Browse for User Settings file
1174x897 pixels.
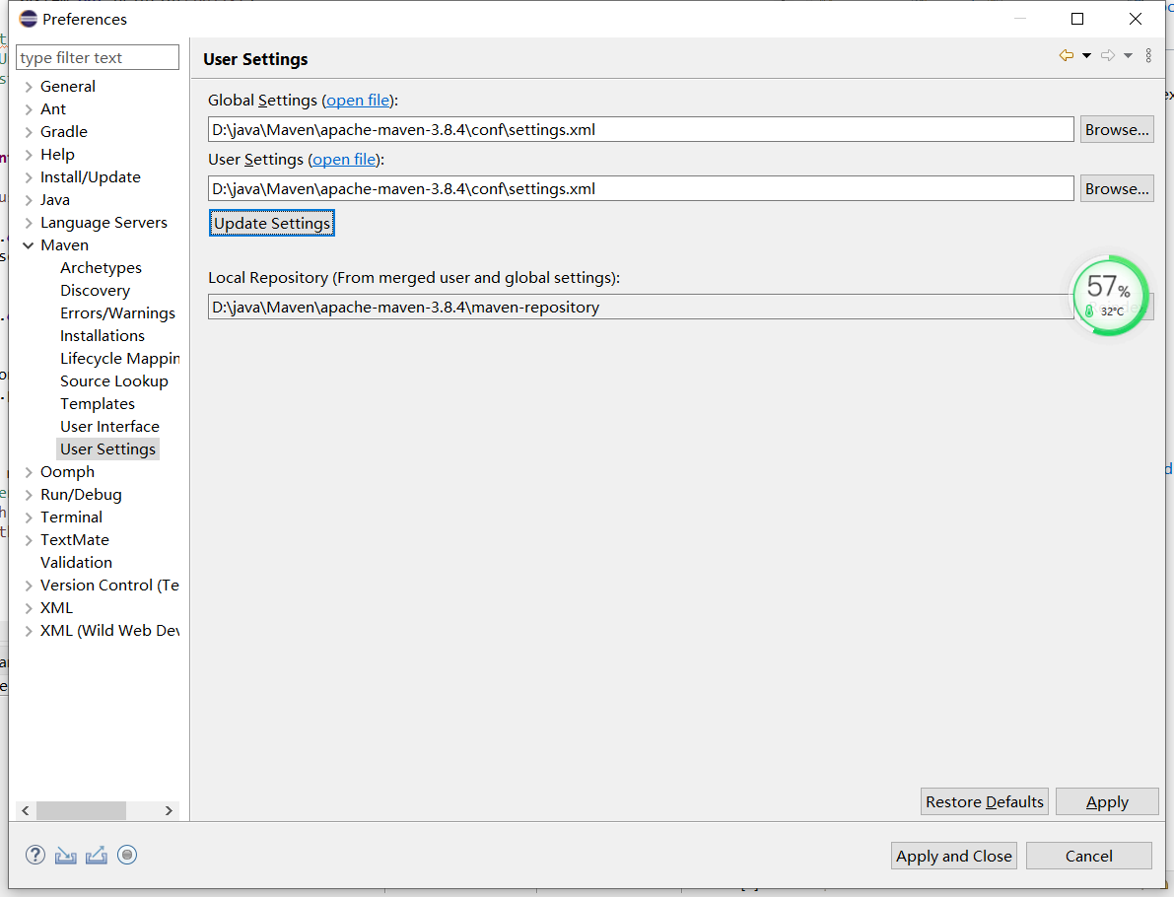(x=1117, y=188)
